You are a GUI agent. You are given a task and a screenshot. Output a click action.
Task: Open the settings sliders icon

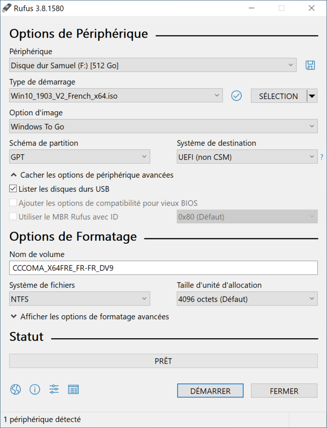pyautogui.click(x=54, y=389)
